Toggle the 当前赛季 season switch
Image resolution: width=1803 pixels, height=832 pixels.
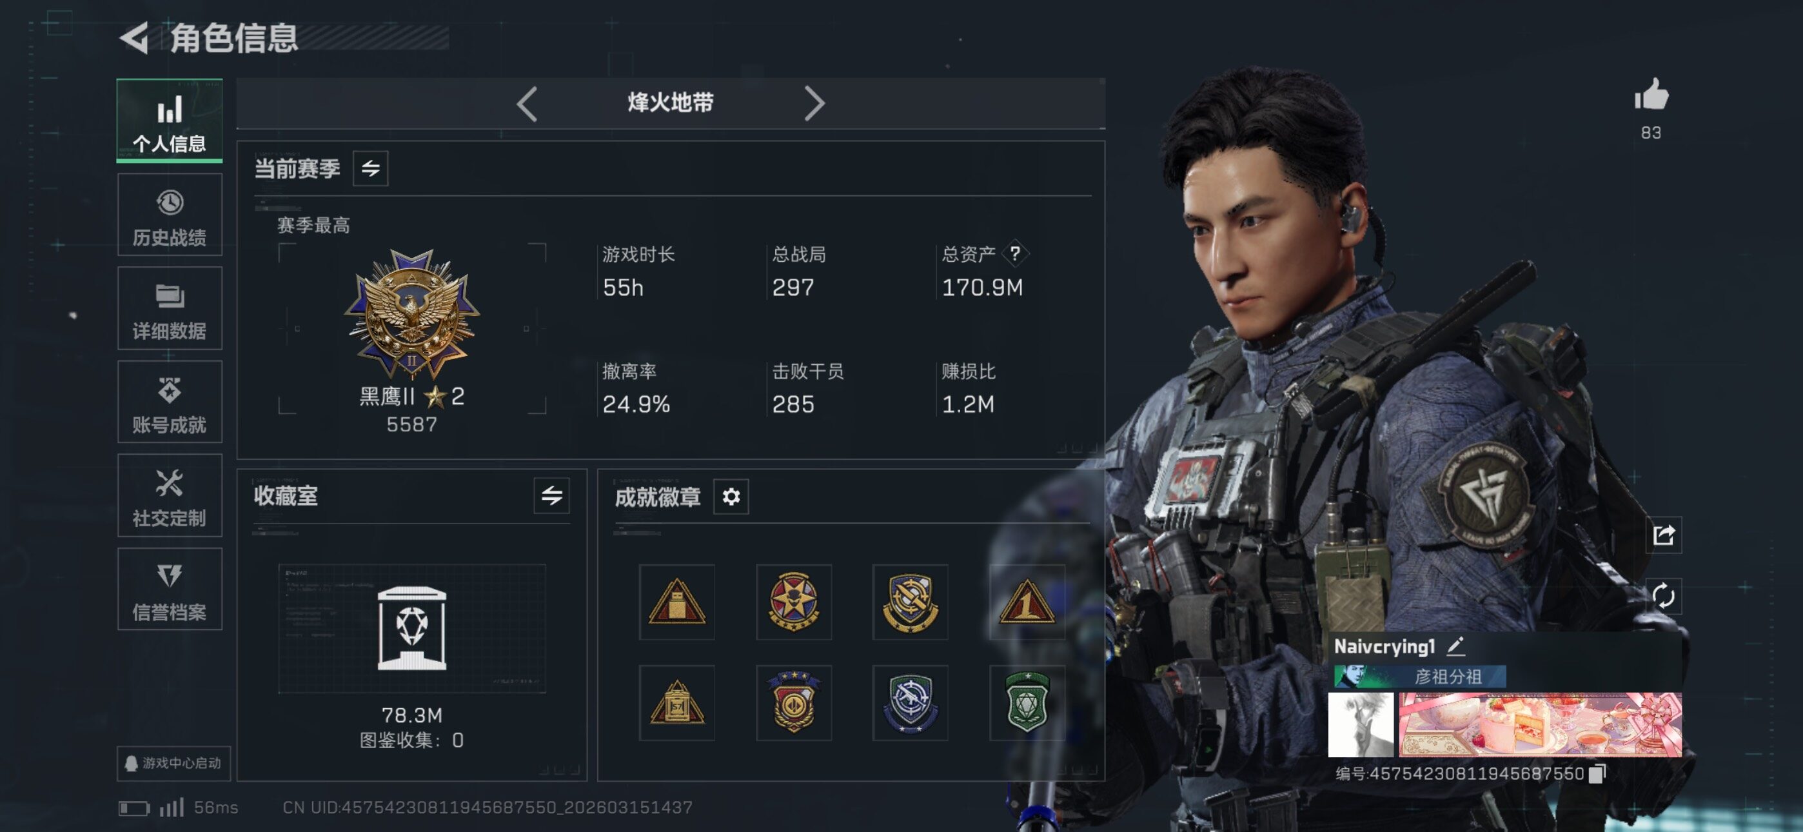[370, 168]
